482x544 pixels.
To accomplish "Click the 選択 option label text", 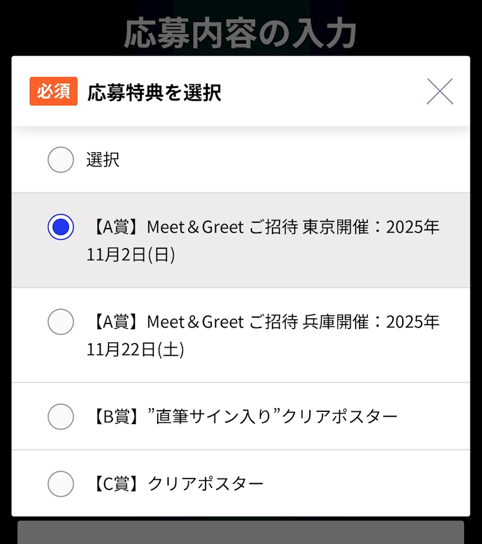I will [103, 160].
